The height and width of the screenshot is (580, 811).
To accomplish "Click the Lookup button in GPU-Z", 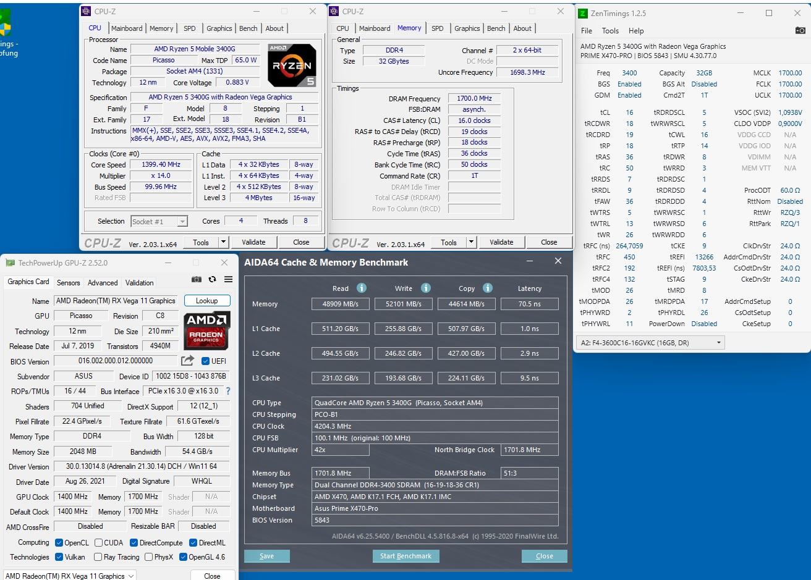I will point(206,301).
